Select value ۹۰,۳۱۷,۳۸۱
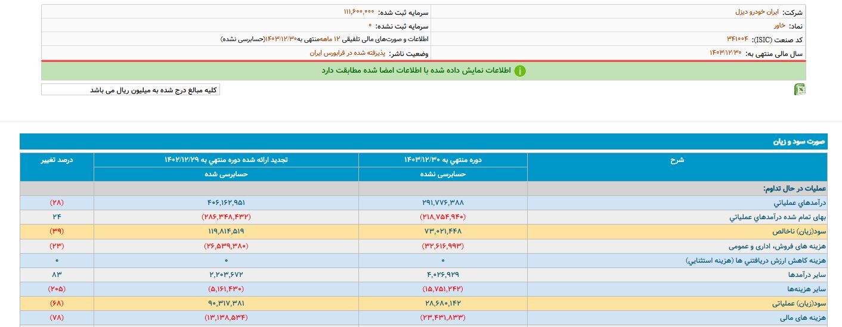 point(226,303)
